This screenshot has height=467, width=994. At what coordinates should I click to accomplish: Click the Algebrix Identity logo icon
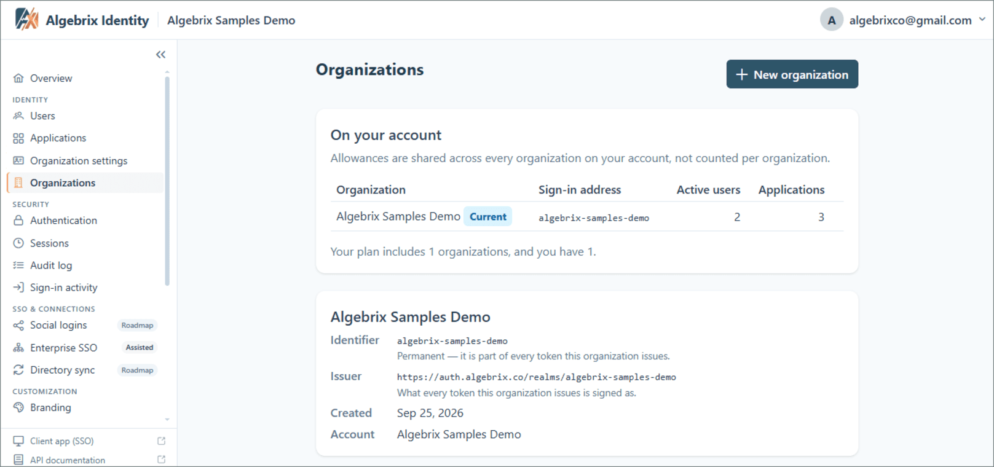tap(26, 20)
